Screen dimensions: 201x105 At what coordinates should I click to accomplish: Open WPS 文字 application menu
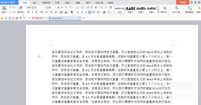[x=9, y=2]
